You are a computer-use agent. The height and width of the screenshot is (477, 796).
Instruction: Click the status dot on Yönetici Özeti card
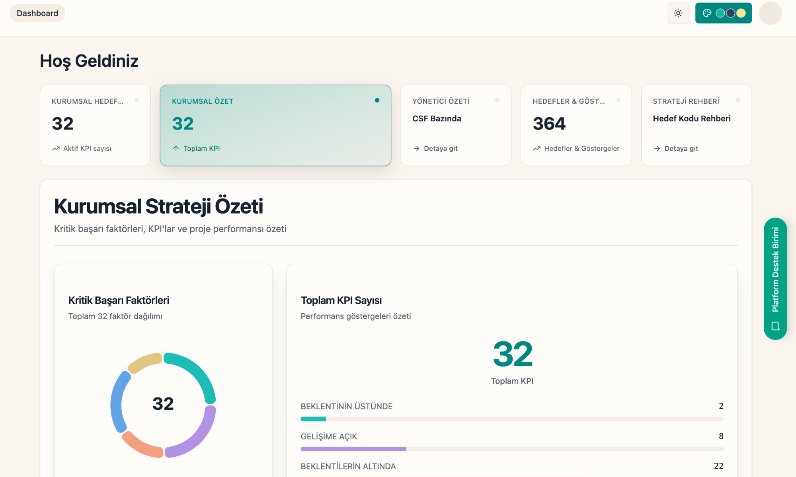point(497,100)
